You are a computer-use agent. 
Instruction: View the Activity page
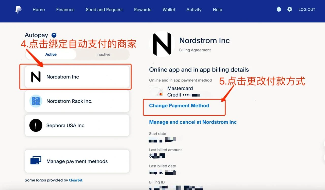click(x=194, y=10)
